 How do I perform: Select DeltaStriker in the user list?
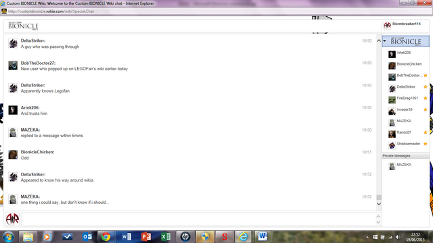point(406,88)
